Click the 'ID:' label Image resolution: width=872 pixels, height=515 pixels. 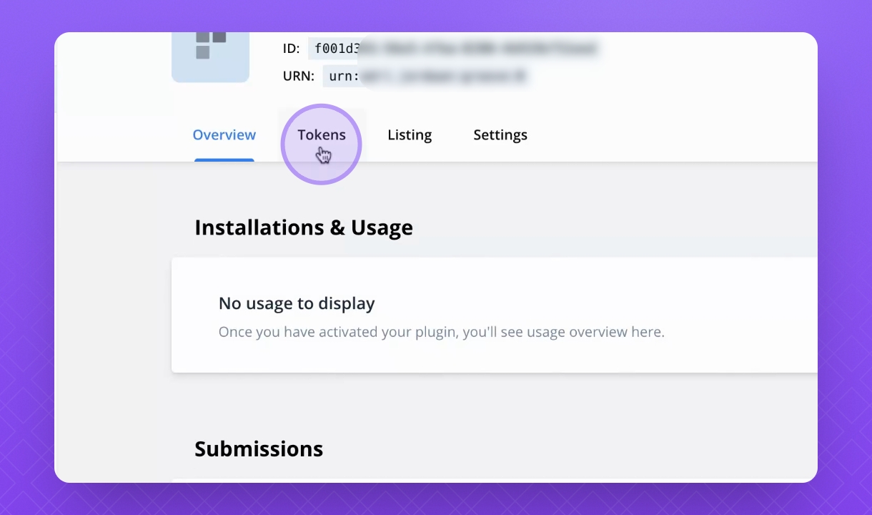point(292,49)
